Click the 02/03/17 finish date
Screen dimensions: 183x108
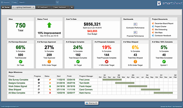(71, 93)
